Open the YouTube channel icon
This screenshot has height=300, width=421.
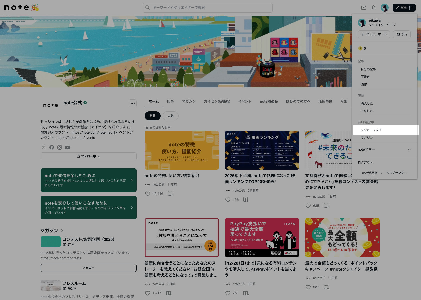coord(68,147)
